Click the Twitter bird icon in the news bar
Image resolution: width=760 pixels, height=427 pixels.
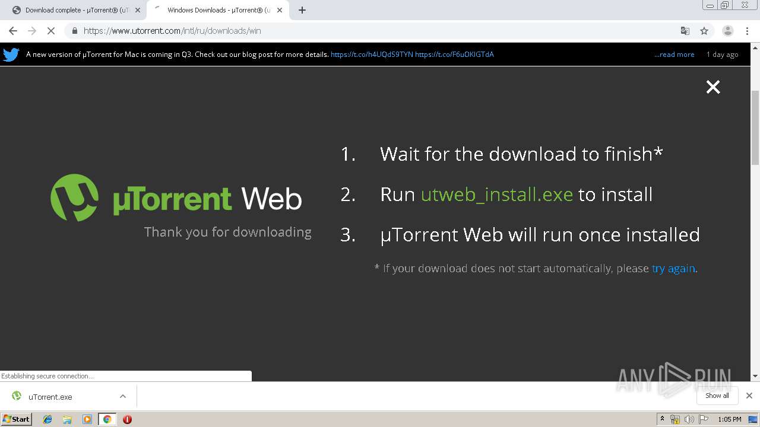coord(11,55)
